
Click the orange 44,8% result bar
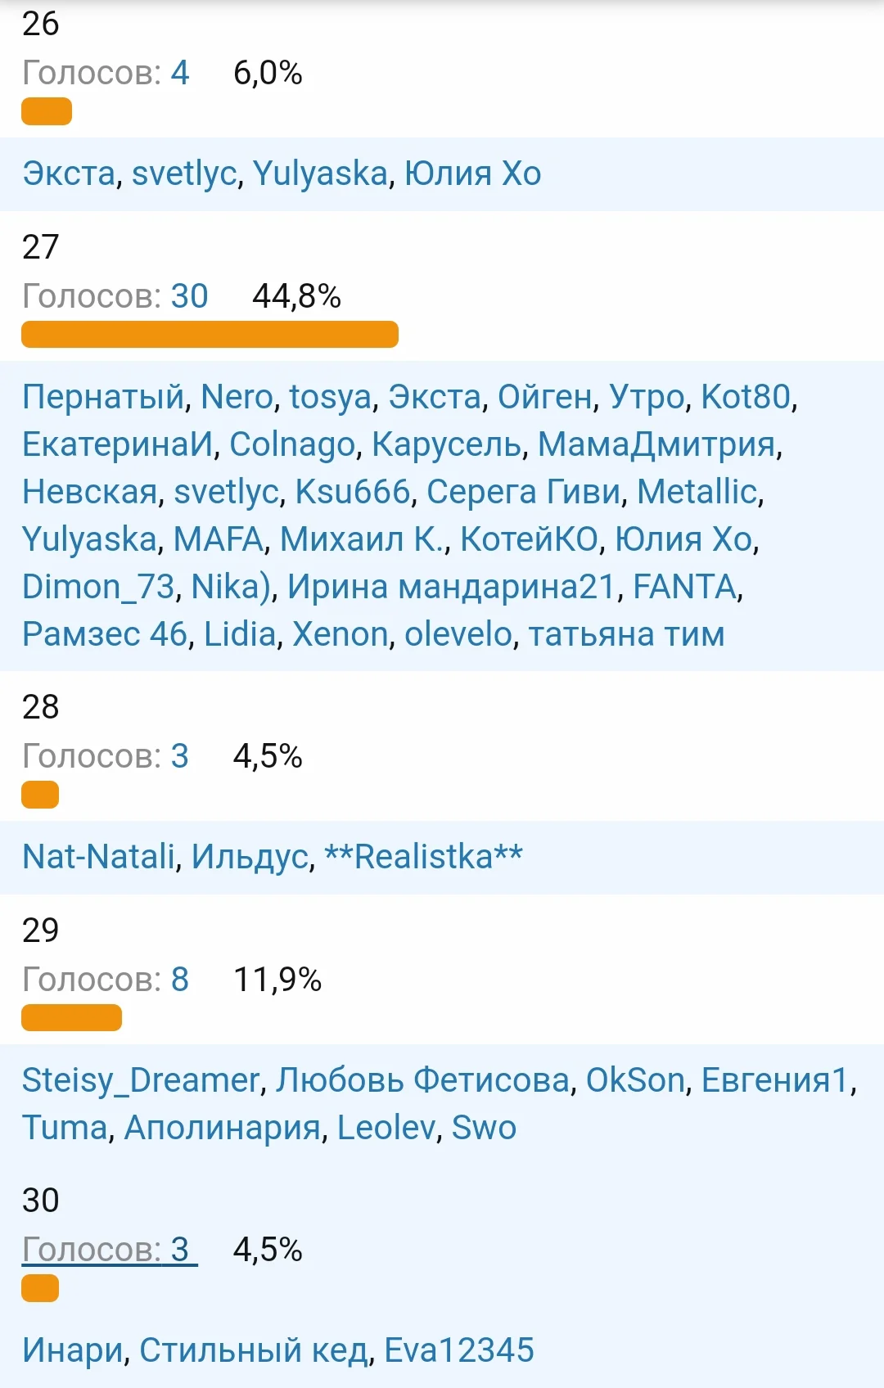[210, 335]
